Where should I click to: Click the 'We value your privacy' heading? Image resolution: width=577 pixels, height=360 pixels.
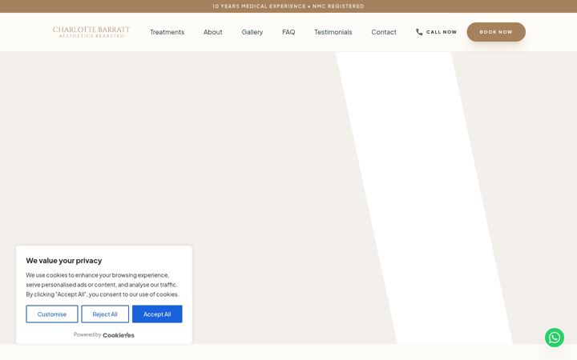click(63, 261)
